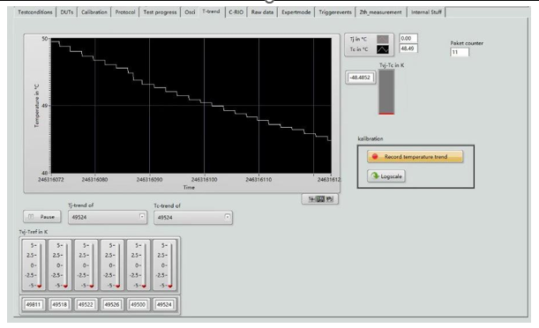Click the Tc value field showing 48.49
This screenshot has width=539, height=328.
point(408,48)
